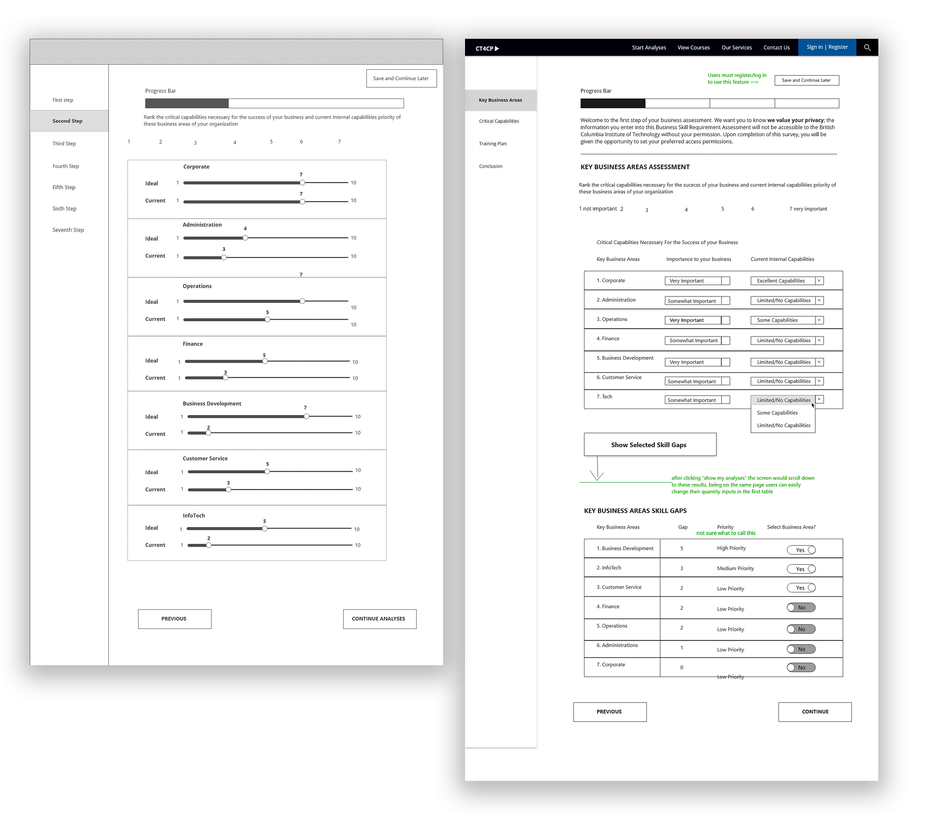This screenshot has width=930, height=839.
Task: Select Third Step in left sidebar
Action: (64, 144)
